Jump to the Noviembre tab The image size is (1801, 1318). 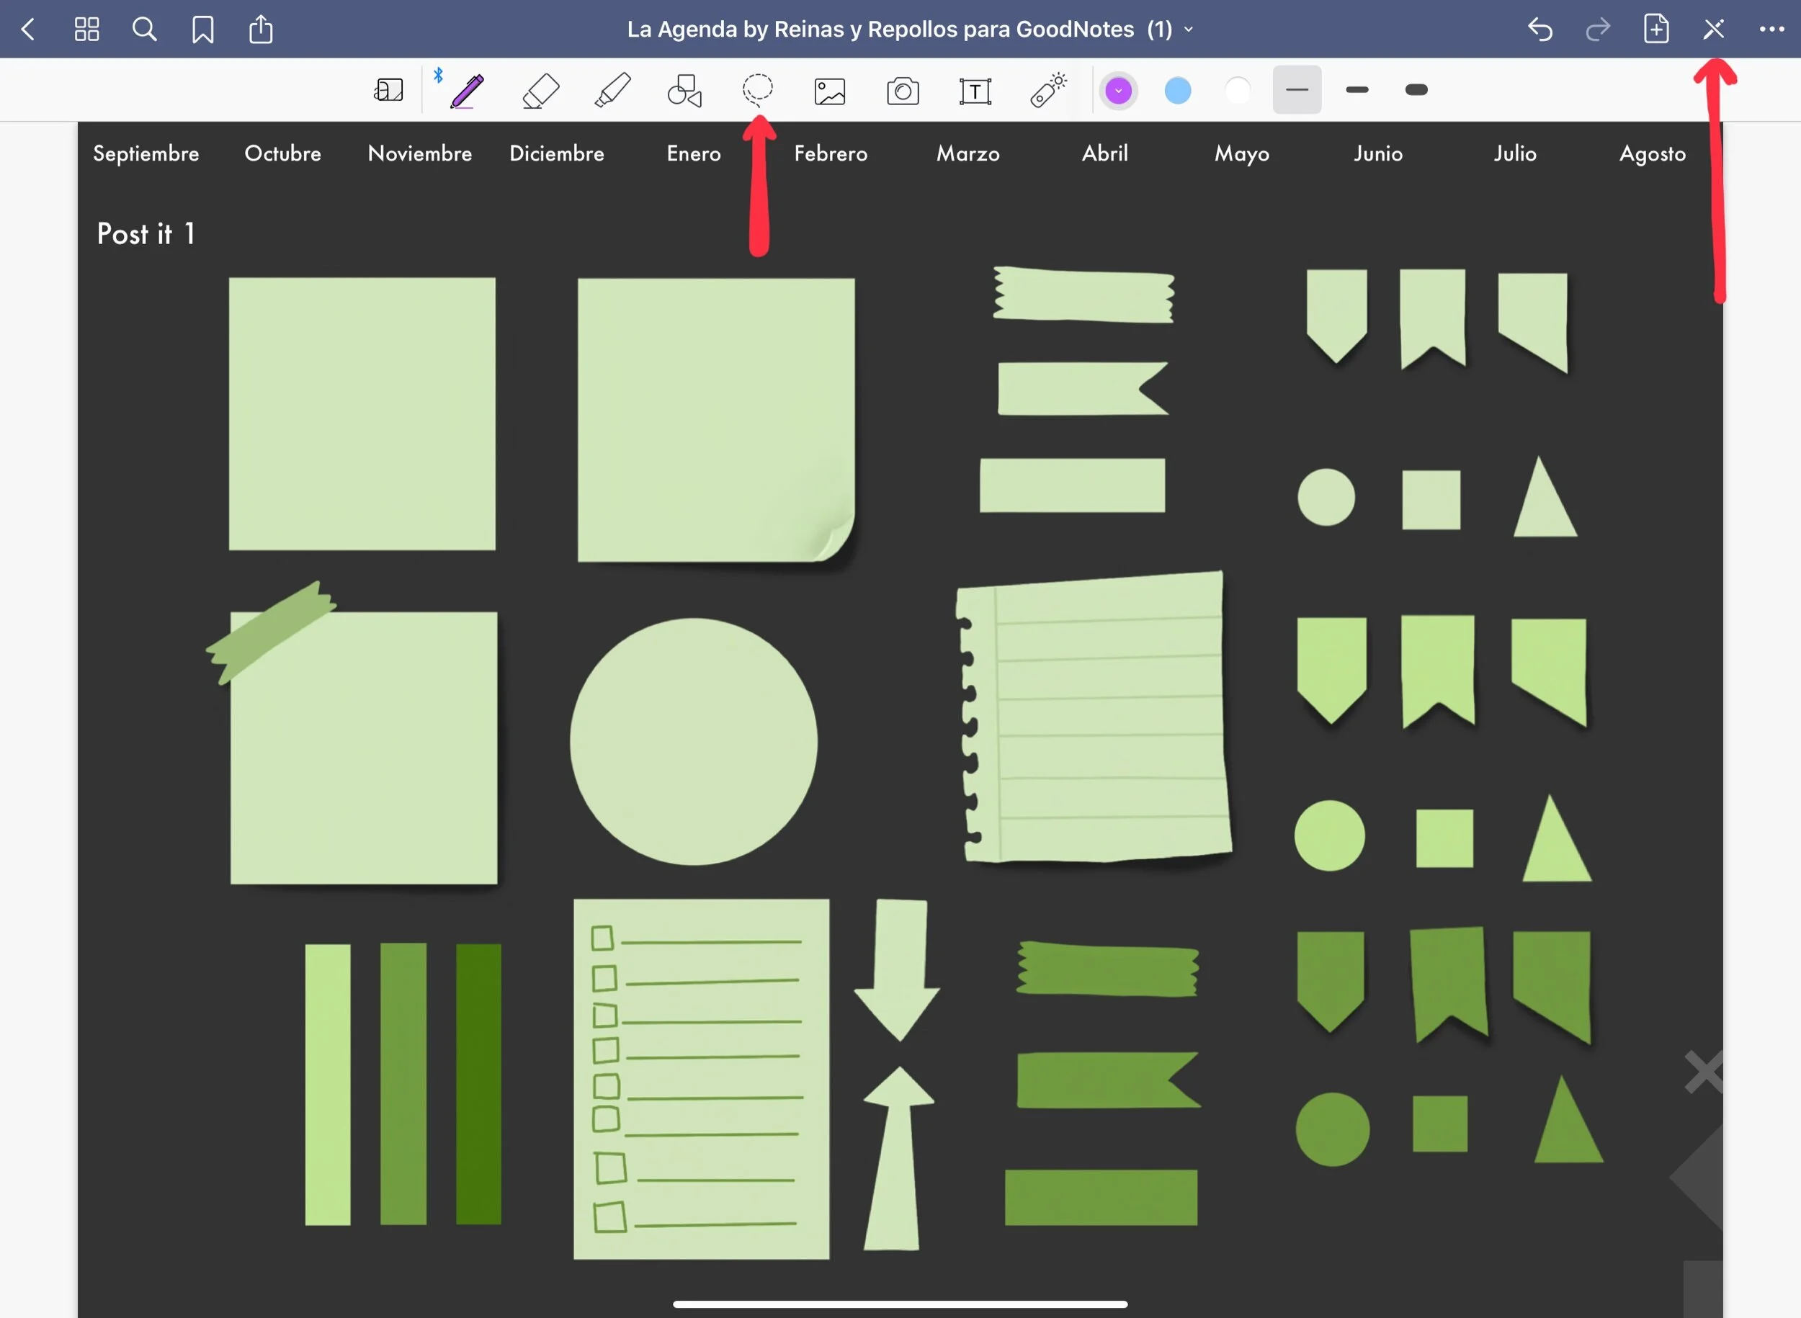coord(420,153)
